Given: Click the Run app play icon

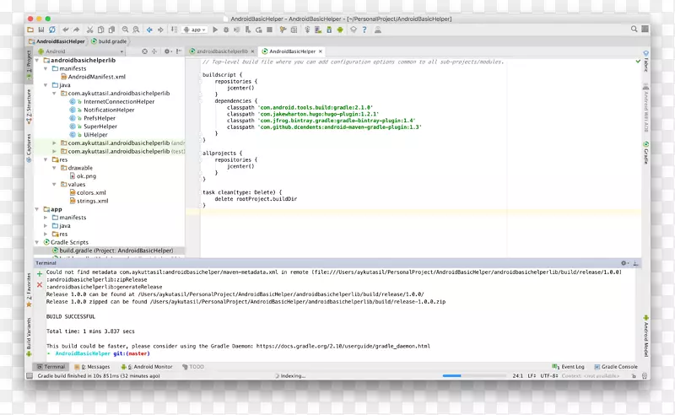Looking at the screenshot, I should click(x=215, y=30).
